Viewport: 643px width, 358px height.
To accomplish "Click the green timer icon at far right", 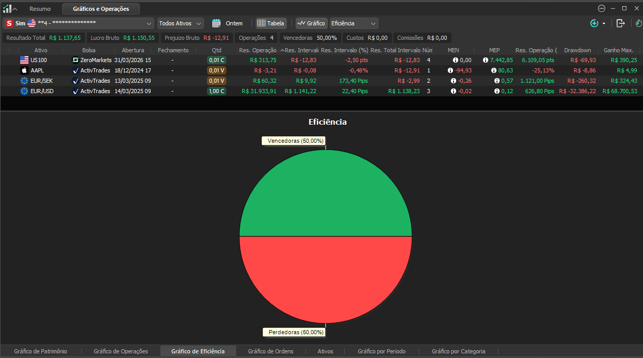I will coord(638,23).
